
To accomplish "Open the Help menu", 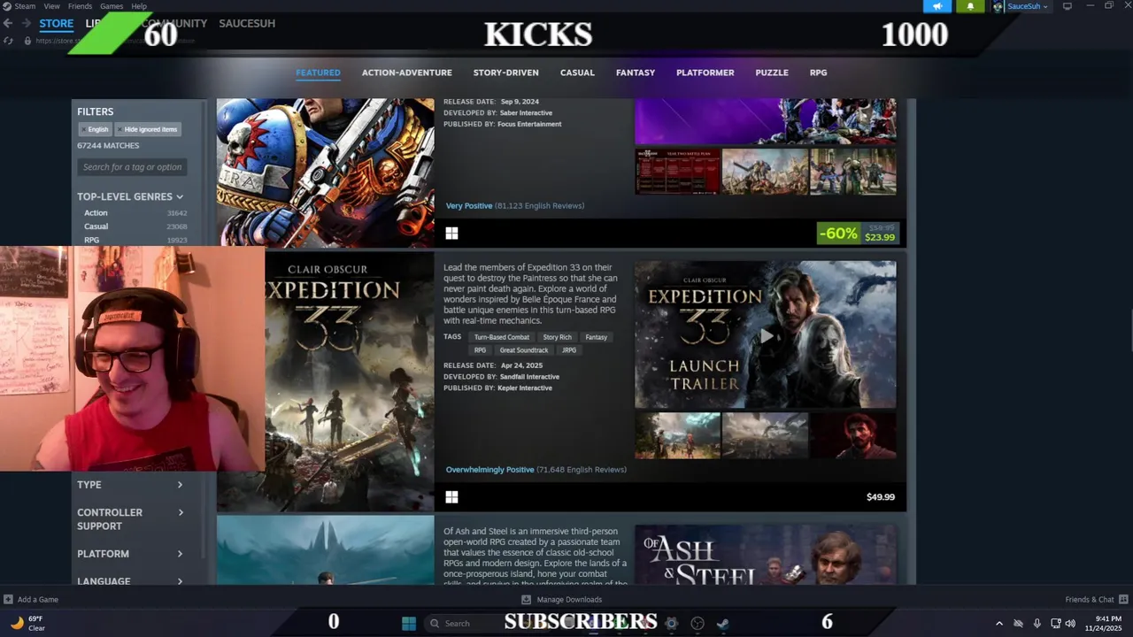I will pos(139,6).
